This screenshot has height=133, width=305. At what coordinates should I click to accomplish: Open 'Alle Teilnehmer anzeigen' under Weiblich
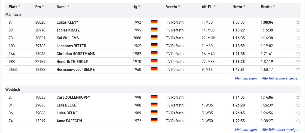[x=280, y=130]
